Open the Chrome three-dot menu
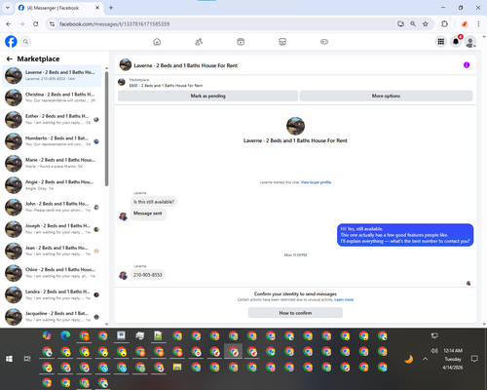The width and height of the screenshot is (487, 390). pos(478,24)
